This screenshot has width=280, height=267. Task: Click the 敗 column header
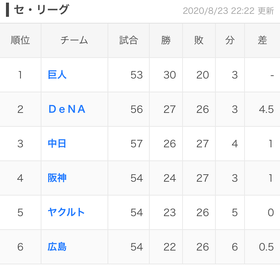click(199, 40)
